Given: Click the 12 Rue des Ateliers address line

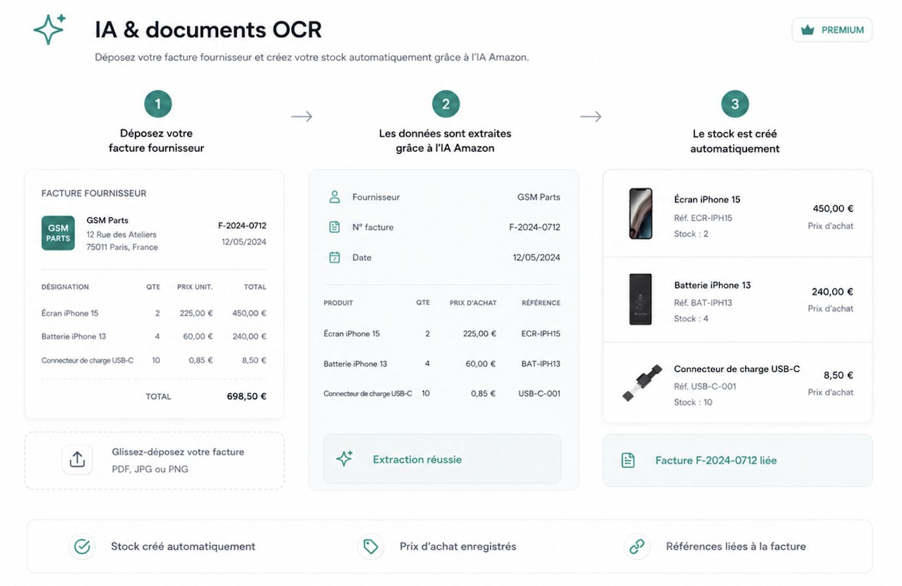Looking at the screenshot, I should pos(121,235).
